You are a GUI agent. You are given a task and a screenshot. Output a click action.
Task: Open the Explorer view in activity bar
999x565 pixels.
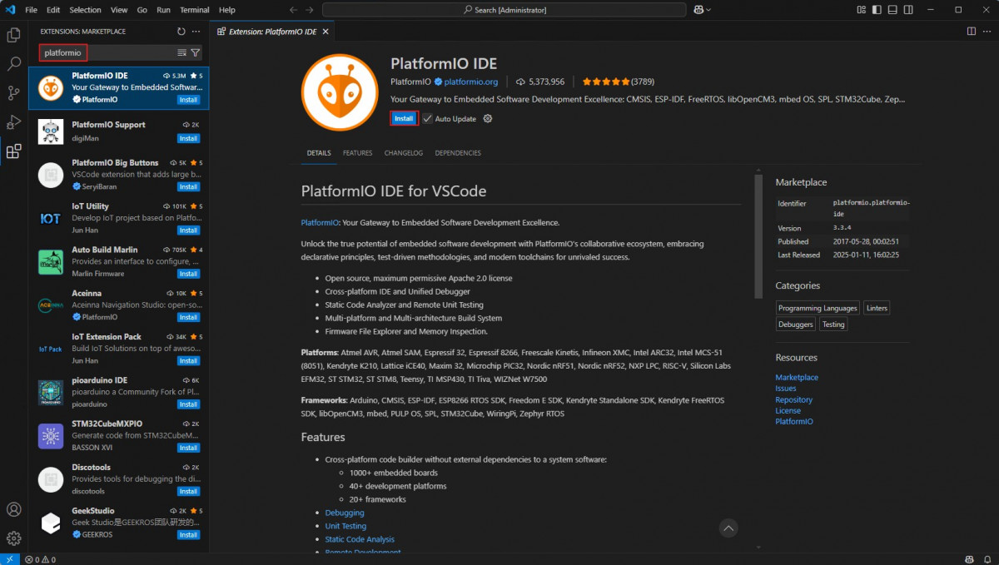pos(13,35)
